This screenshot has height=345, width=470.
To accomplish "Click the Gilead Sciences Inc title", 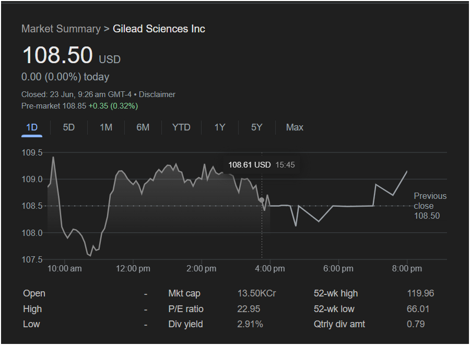I will tap(159, 29).
